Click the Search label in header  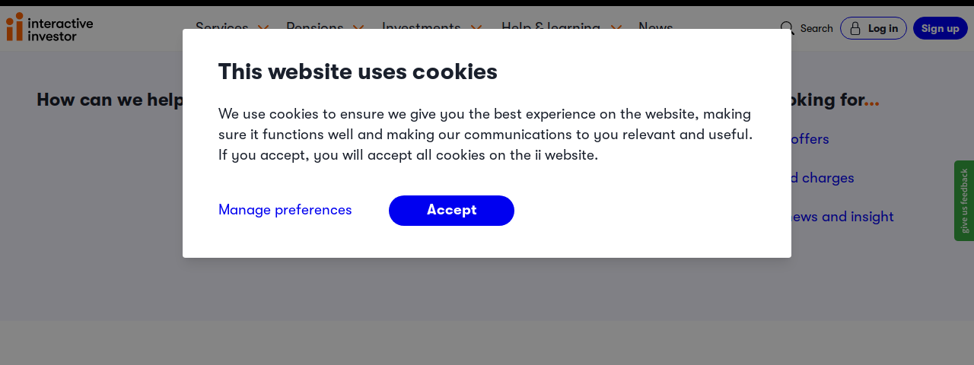click(816, 29)
